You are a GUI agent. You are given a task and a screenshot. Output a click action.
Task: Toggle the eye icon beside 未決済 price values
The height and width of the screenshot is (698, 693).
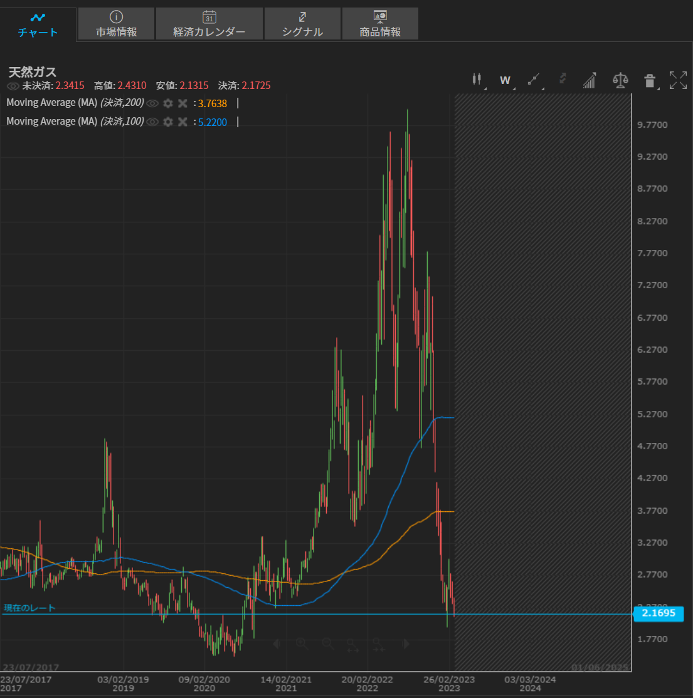tap(13, 86)
